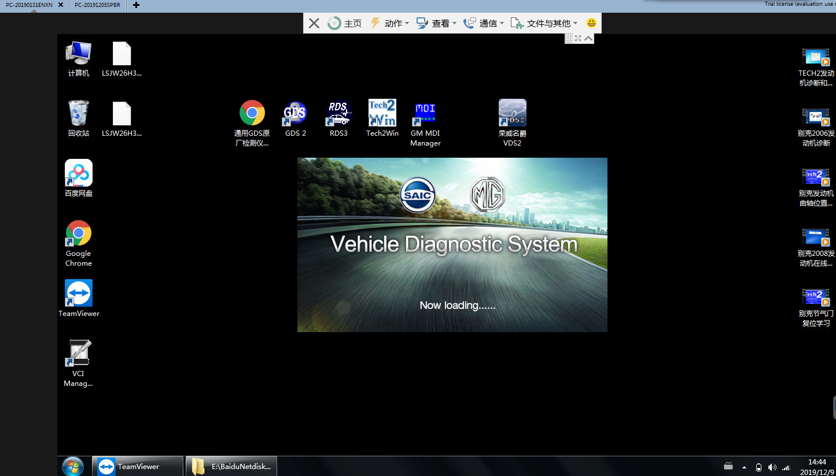Switch to TeamViewer in the taskbar
836x476 pixels.
[138, 466]
